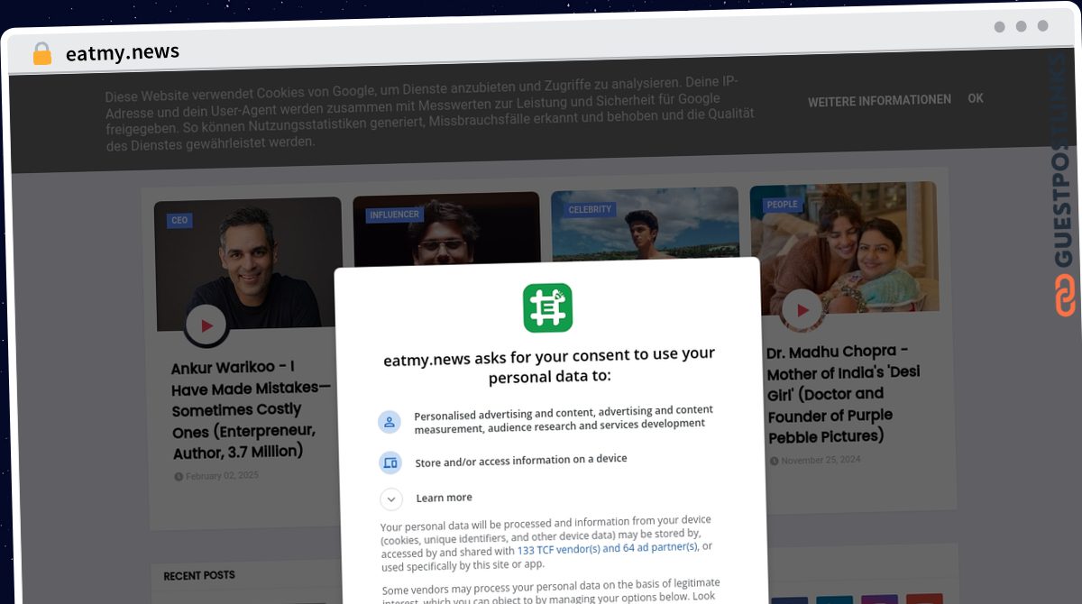Click the Ankur Warikoo photo thumbnail
Screen dimensions: 1082x604
248,263
